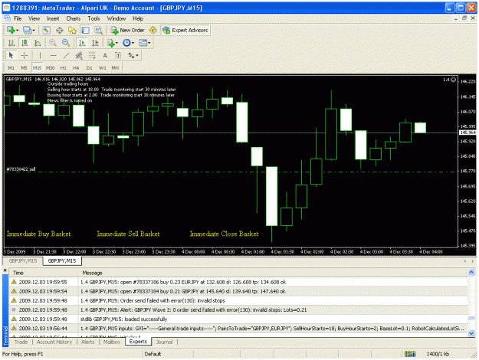Open the Indicators list icon
Screen dimensions: 479x360
[110, 43]
